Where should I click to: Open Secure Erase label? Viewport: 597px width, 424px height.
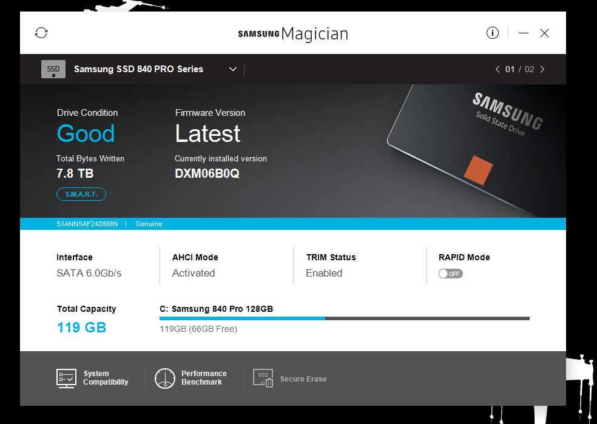(303, 379)
